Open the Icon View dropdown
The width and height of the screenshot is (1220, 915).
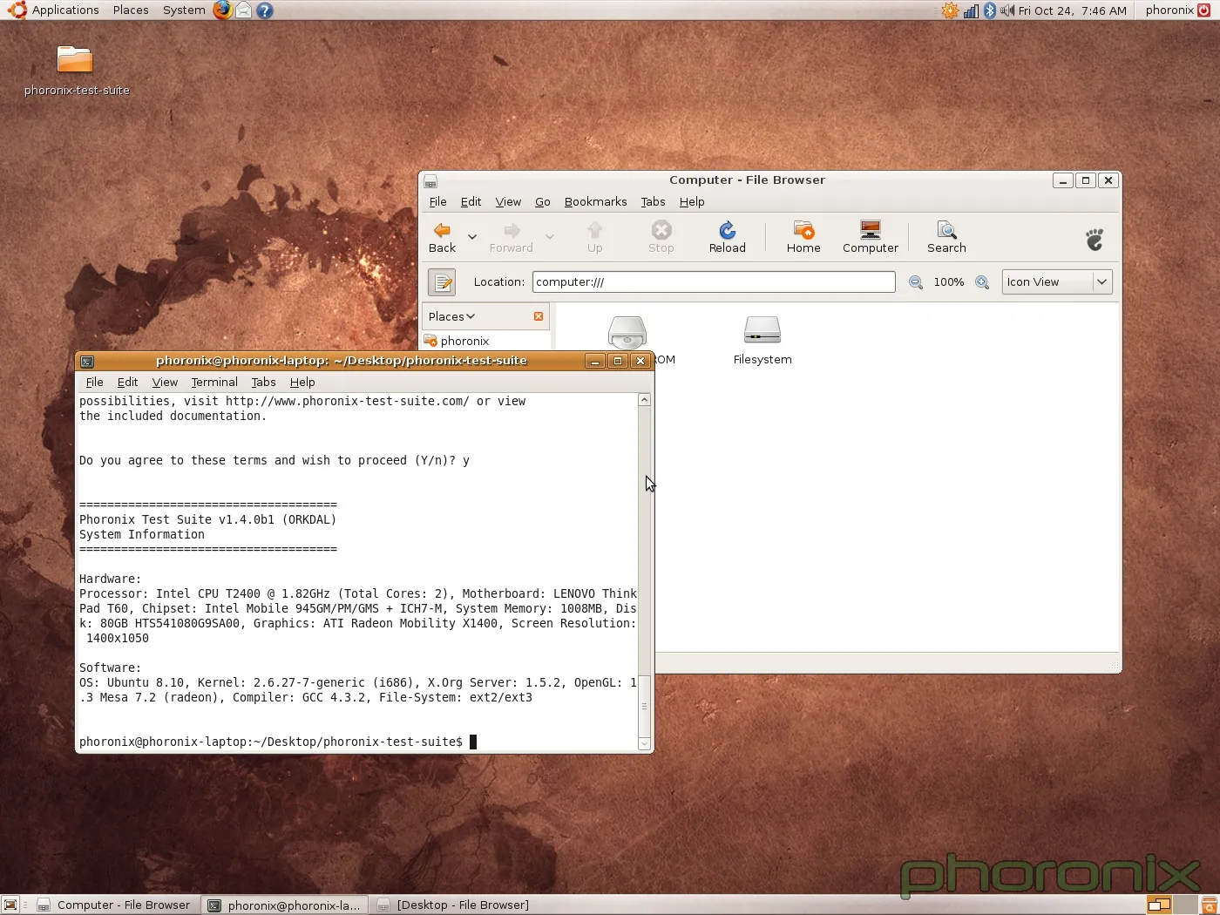pyautogui.click(x=1057, y=282)
